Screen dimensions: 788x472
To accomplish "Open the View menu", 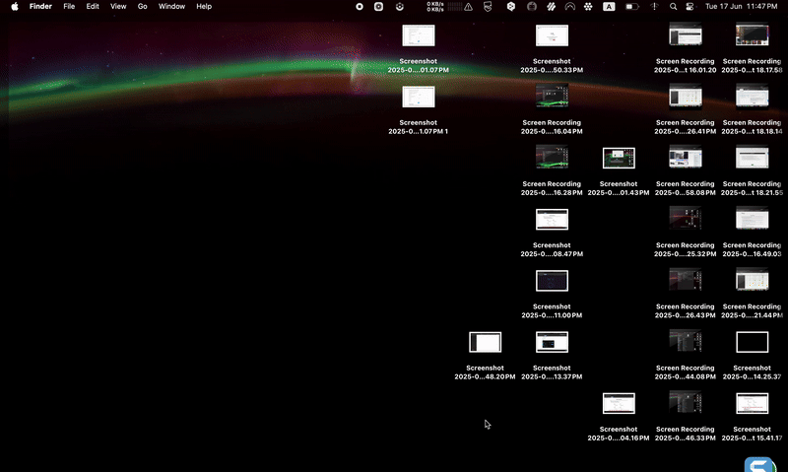I will coord(118,7).
